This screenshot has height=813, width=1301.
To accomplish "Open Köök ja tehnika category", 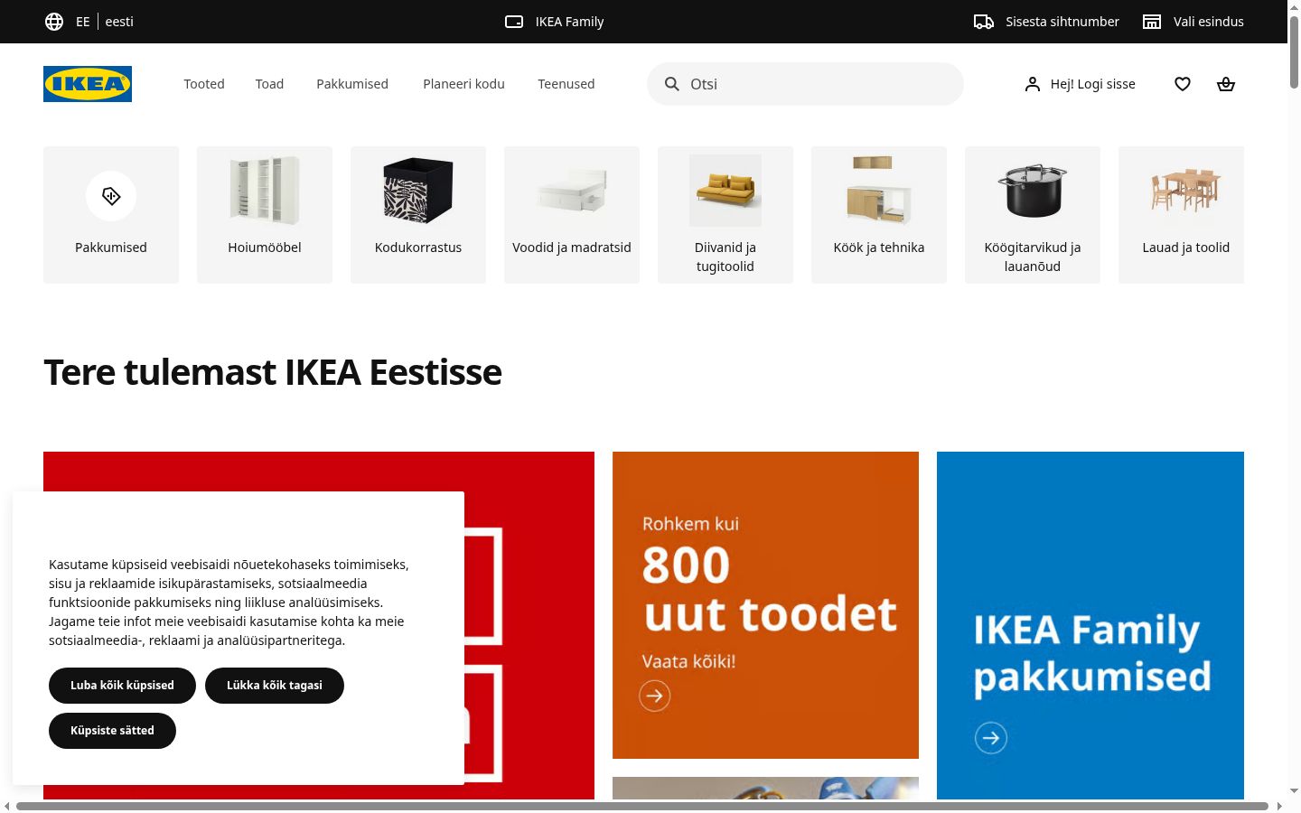I will click(x=879, y=215).
